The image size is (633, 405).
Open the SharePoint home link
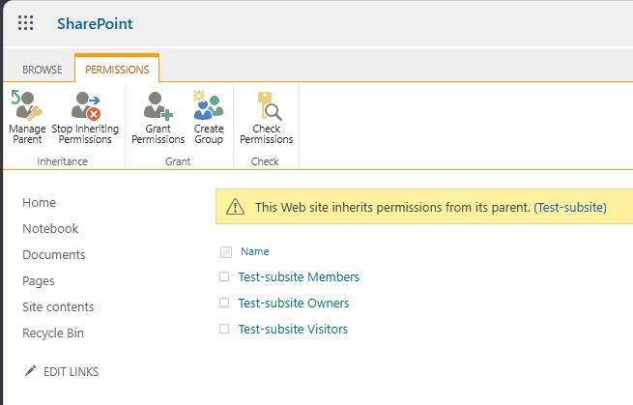coord(95,23)
